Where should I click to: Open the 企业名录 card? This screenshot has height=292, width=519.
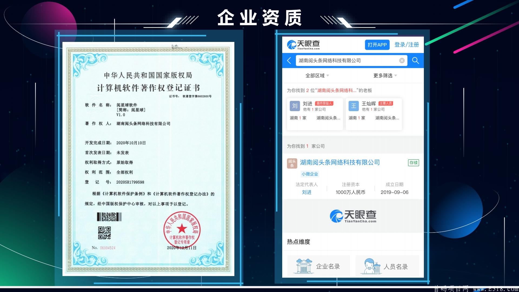click(x=318, y=266)
